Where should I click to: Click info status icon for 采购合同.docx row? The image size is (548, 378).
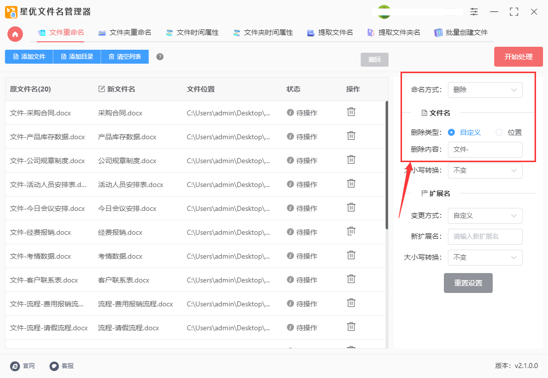pos(290,112)
